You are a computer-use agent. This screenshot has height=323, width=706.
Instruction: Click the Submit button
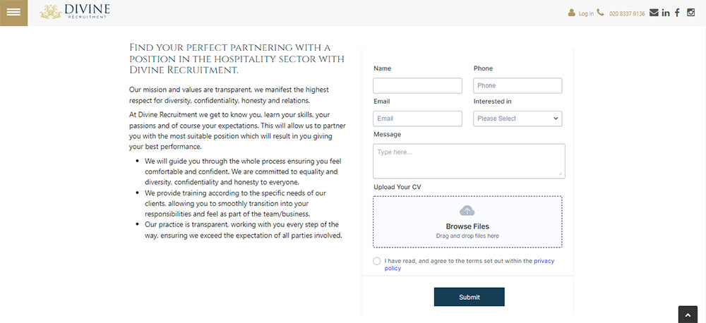pyautogui.click(x=469, y=297)
